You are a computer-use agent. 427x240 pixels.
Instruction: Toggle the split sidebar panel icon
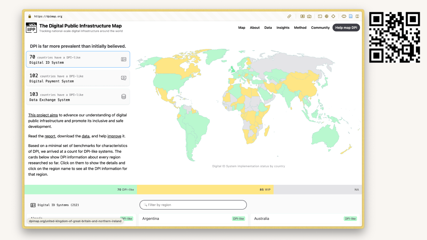click(x=357, y=16)
